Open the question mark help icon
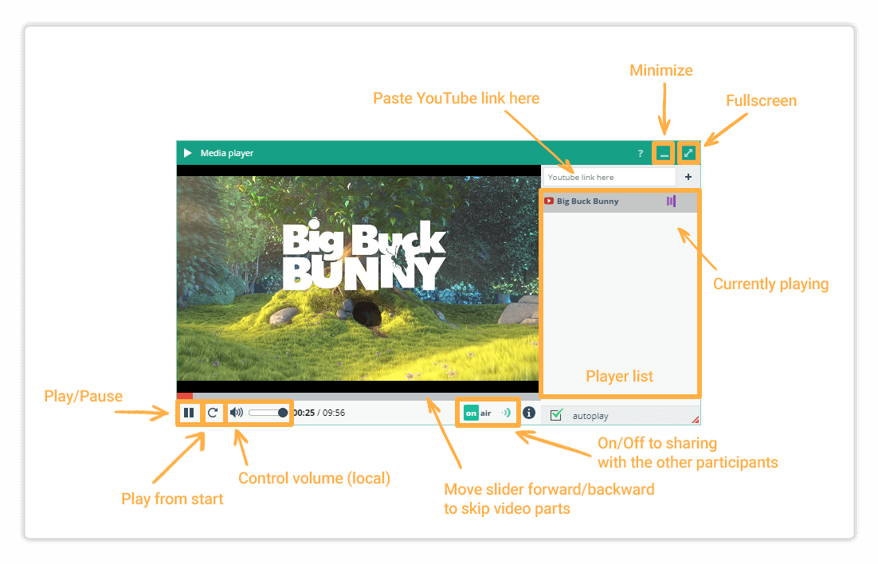This screenshot has height=564, width=878. click(641, 154)
